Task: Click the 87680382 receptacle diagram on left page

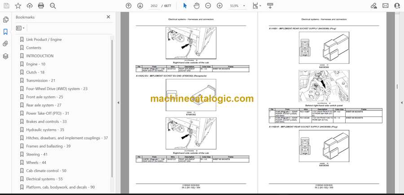Action: click(191, 95)
